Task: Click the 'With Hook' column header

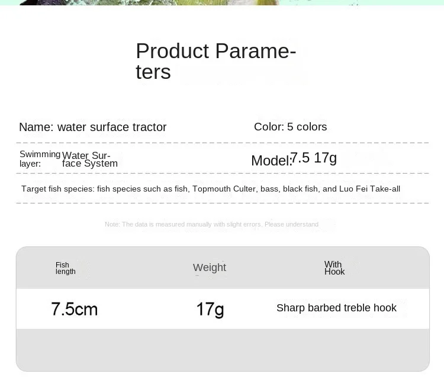Action: 334,268
